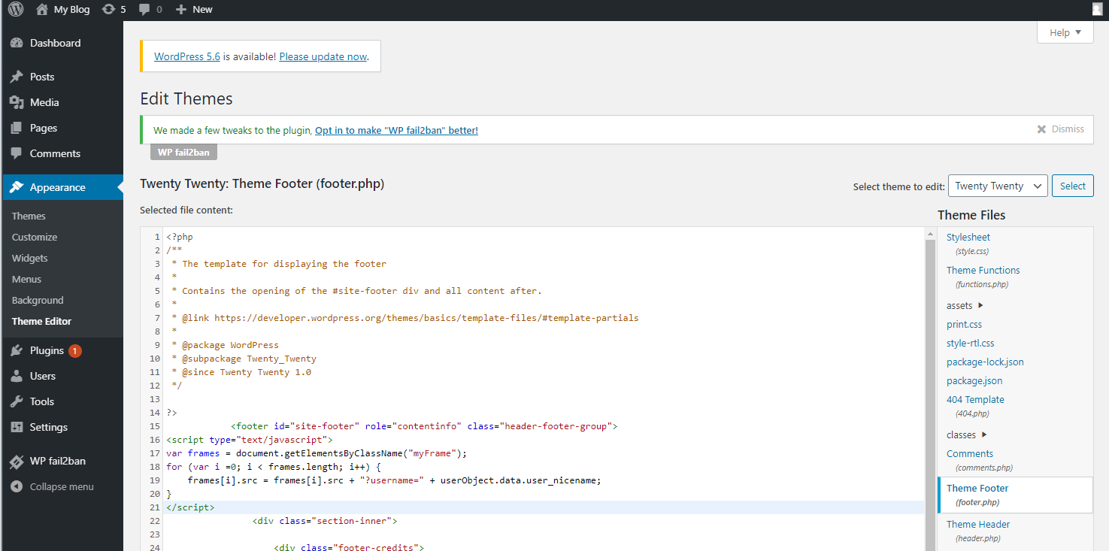The image size is (1109, 551).
Task: Click line number 19 in the gutter
Action: (155, 480)
